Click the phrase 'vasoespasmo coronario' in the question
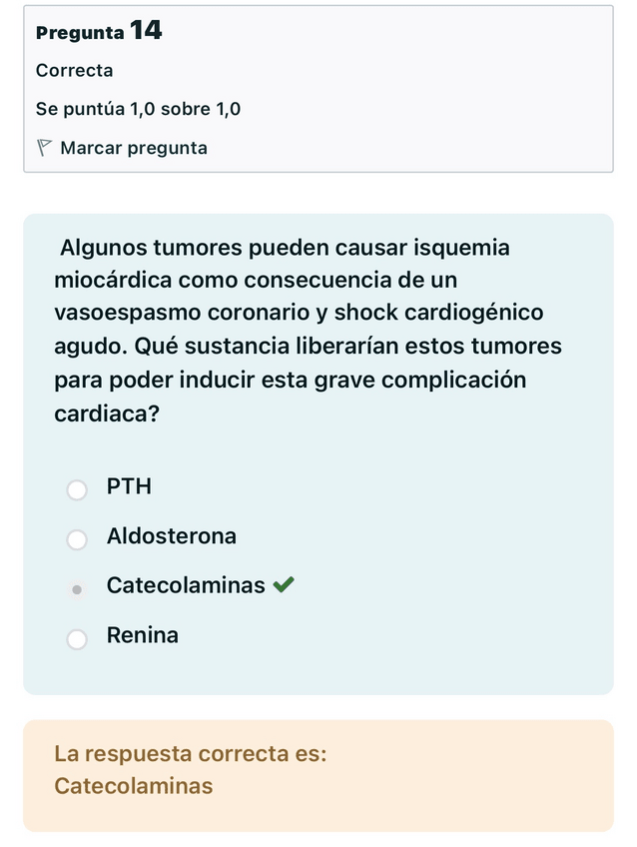 pos(182,313)
